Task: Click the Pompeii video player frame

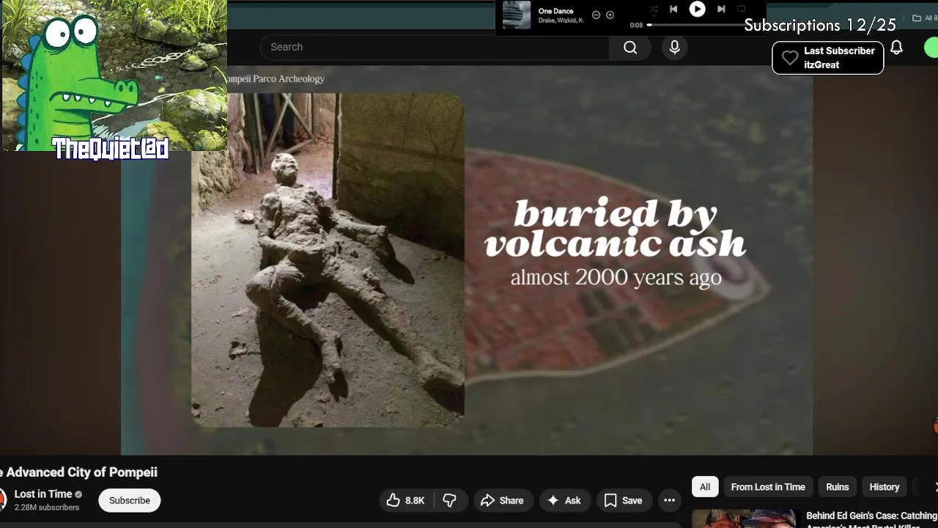Action: pos(467,260)
